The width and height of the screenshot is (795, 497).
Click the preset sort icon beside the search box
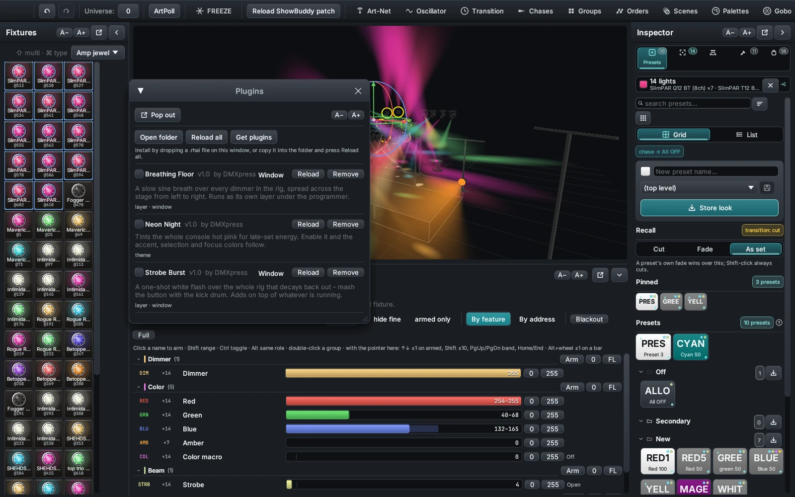pos(759,103)
